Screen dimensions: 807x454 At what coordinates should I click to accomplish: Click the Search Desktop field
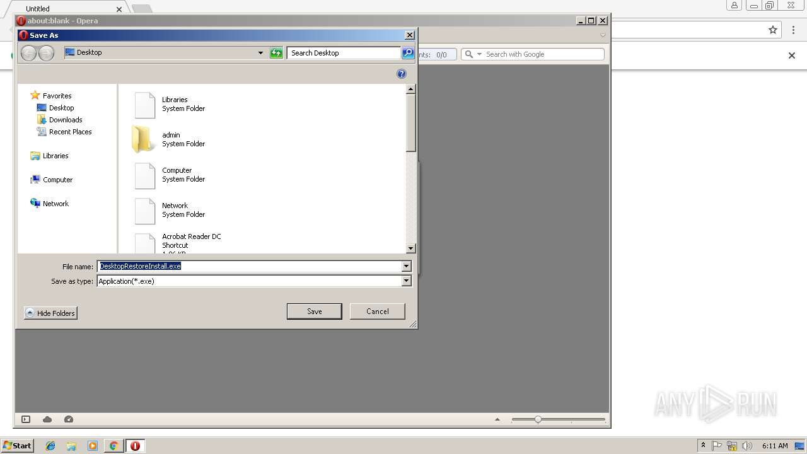tap(344, 53)
